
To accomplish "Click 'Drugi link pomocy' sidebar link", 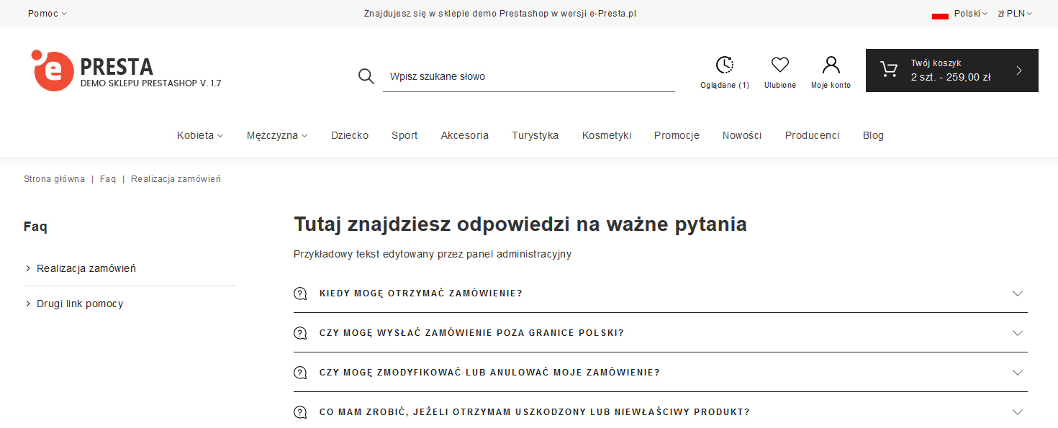I will [80, 304].
